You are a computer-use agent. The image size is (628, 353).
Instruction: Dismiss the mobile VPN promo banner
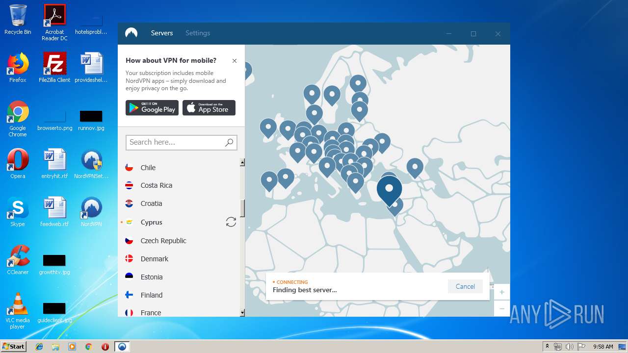point(235,61)
